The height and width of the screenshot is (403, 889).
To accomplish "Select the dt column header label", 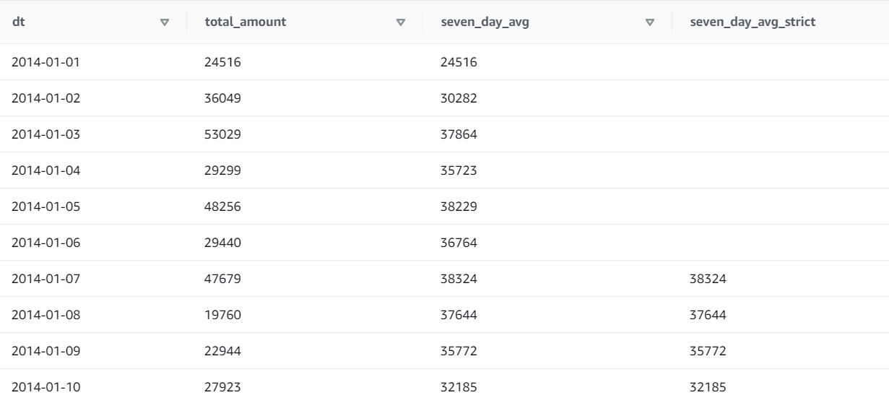I will (x=17, y=22).
